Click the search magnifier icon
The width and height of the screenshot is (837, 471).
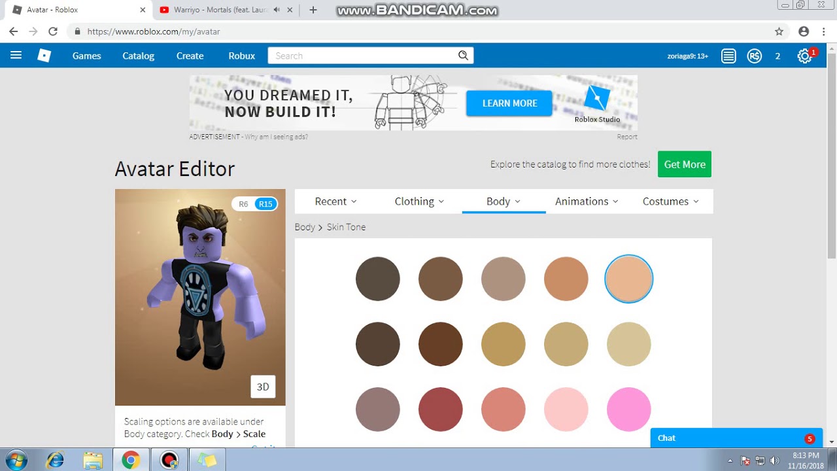click(463, 56)
